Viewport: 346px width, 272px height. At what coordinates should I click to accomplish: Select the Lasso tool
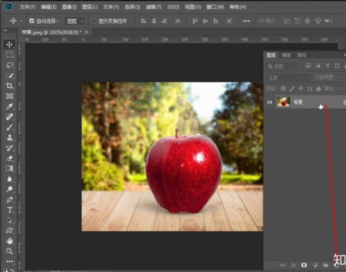pyautogui.click(x=9, y=65)
